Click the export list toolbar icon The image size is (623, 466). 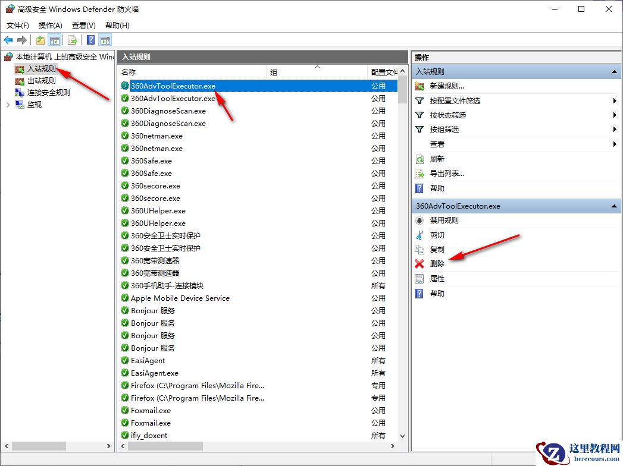pyautogui.click(x=71, y=39)
